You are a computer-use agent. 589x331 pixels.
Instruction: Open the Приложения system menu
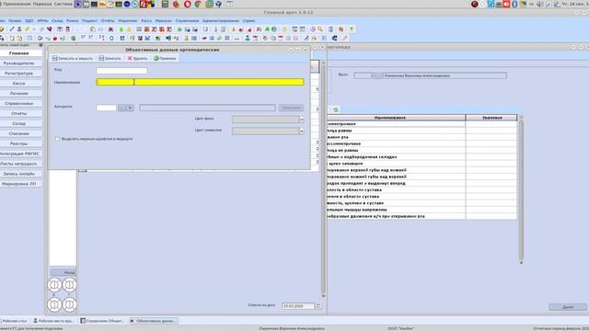[17, 4]
